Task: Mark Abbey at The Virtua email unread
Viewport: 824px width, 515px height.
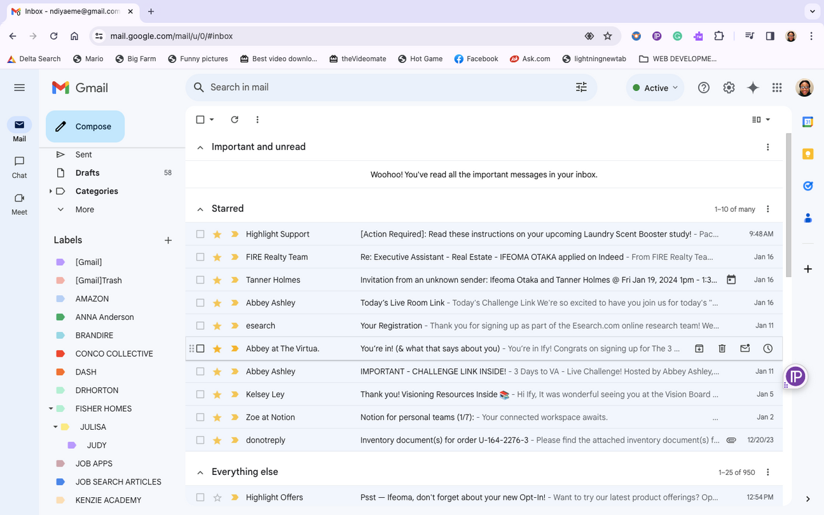Action: [x=745, y=348]
